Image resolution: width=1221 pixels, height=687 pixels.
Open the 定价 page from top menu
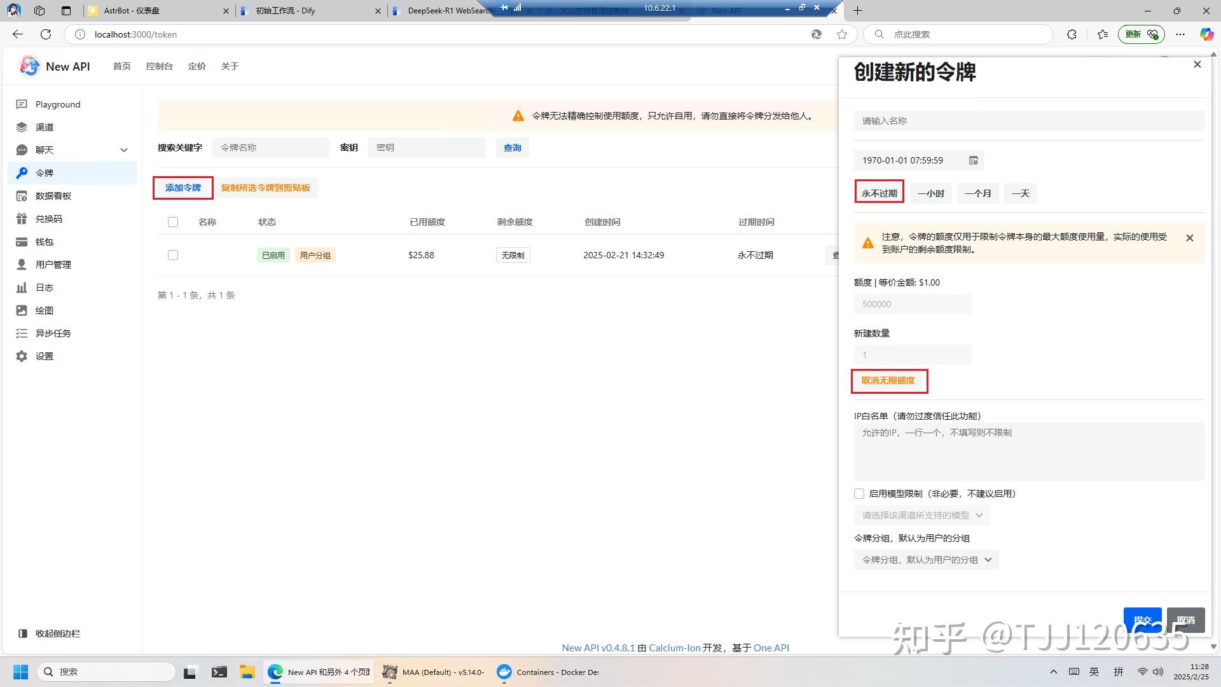[197, 66]
